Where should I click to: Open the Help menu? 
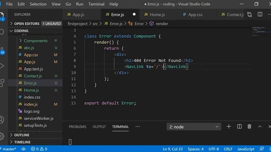click(x=113, y=4)
